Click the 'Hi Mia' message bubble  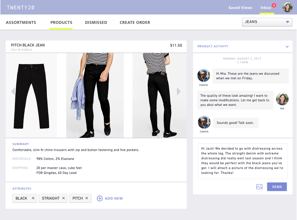click(250, 76)
